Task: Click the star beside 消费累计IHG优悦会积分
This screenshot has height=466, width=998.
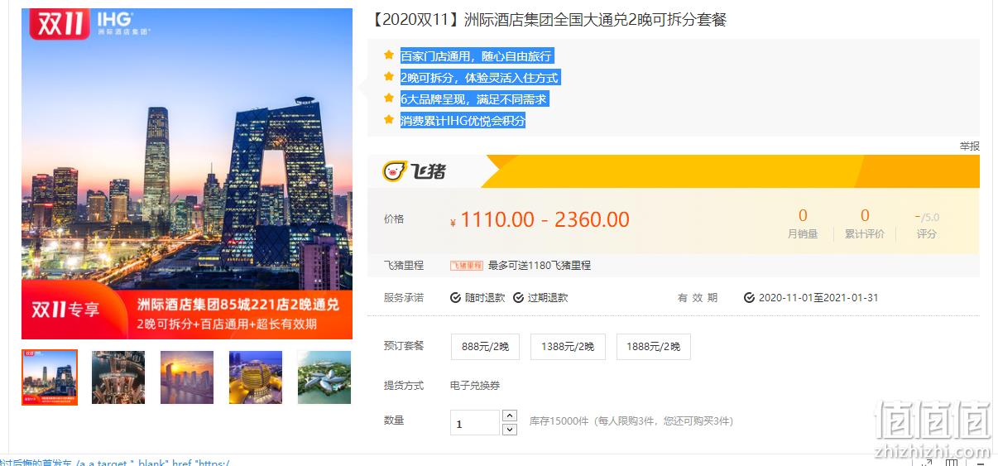Action: pyautogui.click(x=388, y=120)
